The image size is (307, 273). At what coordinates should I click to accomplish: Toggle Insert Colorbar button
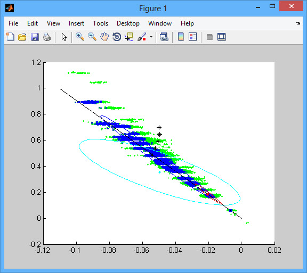click(x=181, y=37)
